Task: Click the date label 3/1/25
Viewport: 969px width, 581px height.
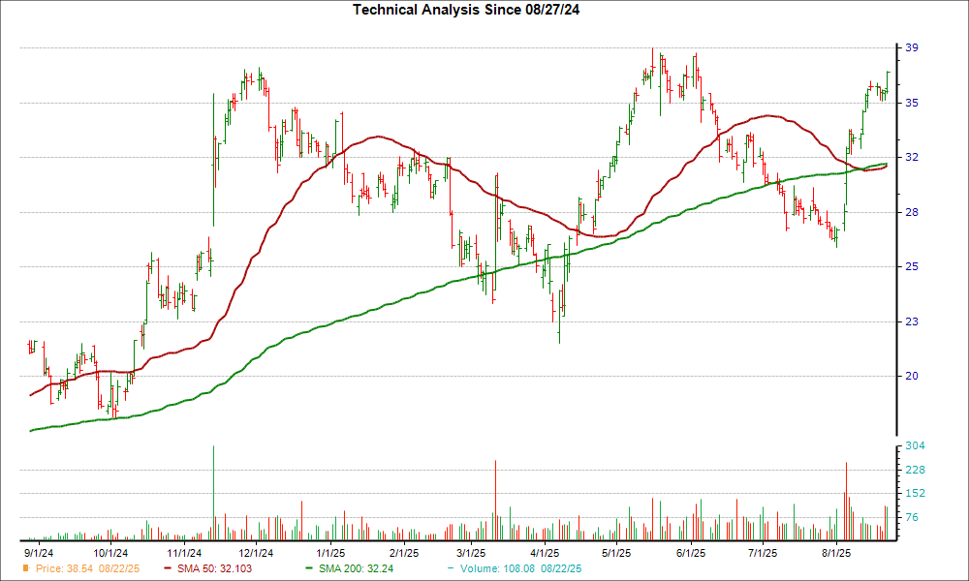Action: click(471, 553)
